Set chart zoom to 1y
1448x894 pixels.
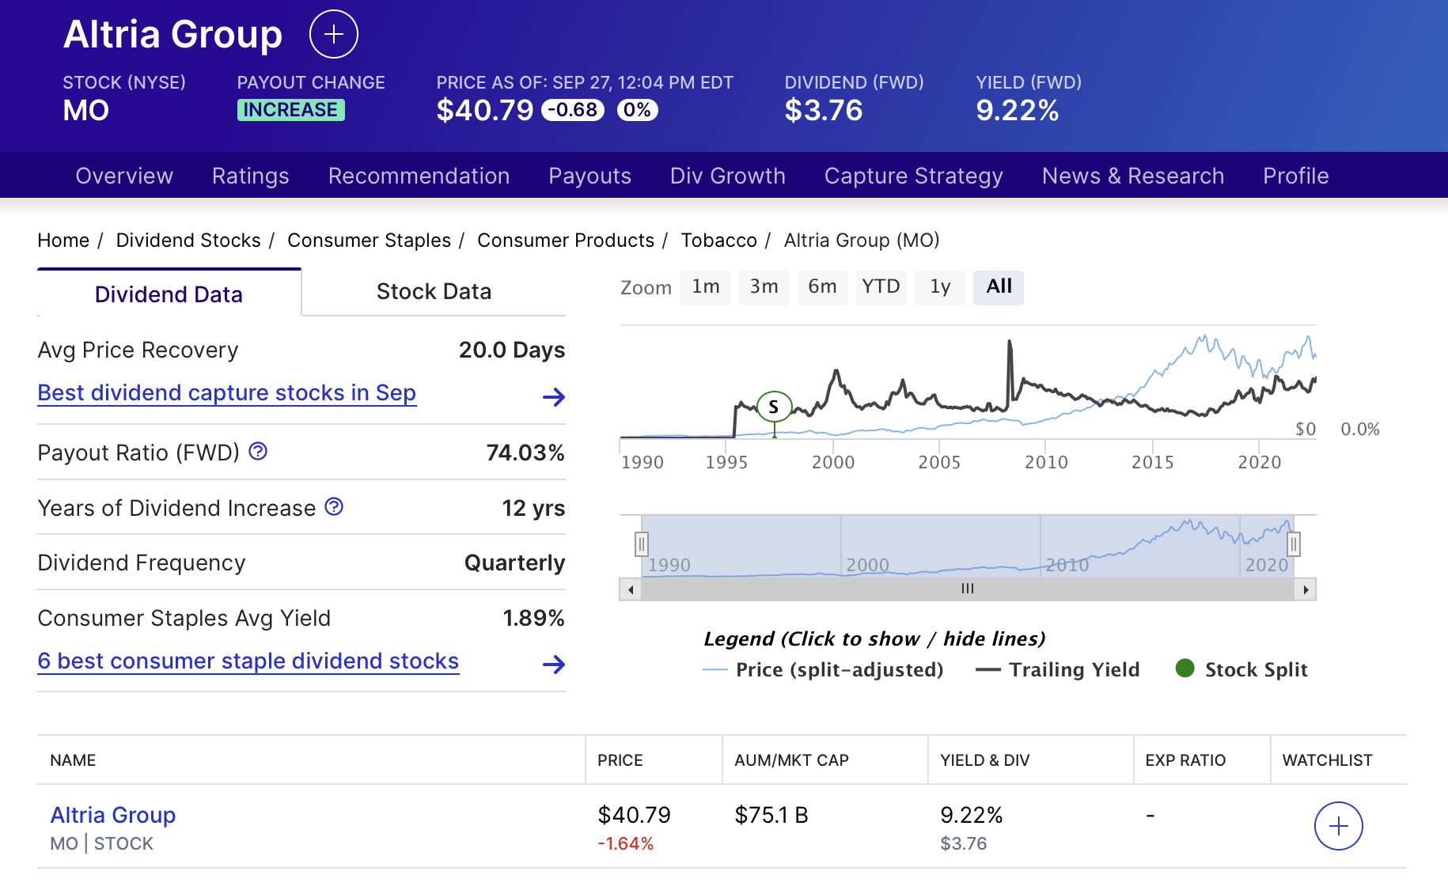click(940, 287)
